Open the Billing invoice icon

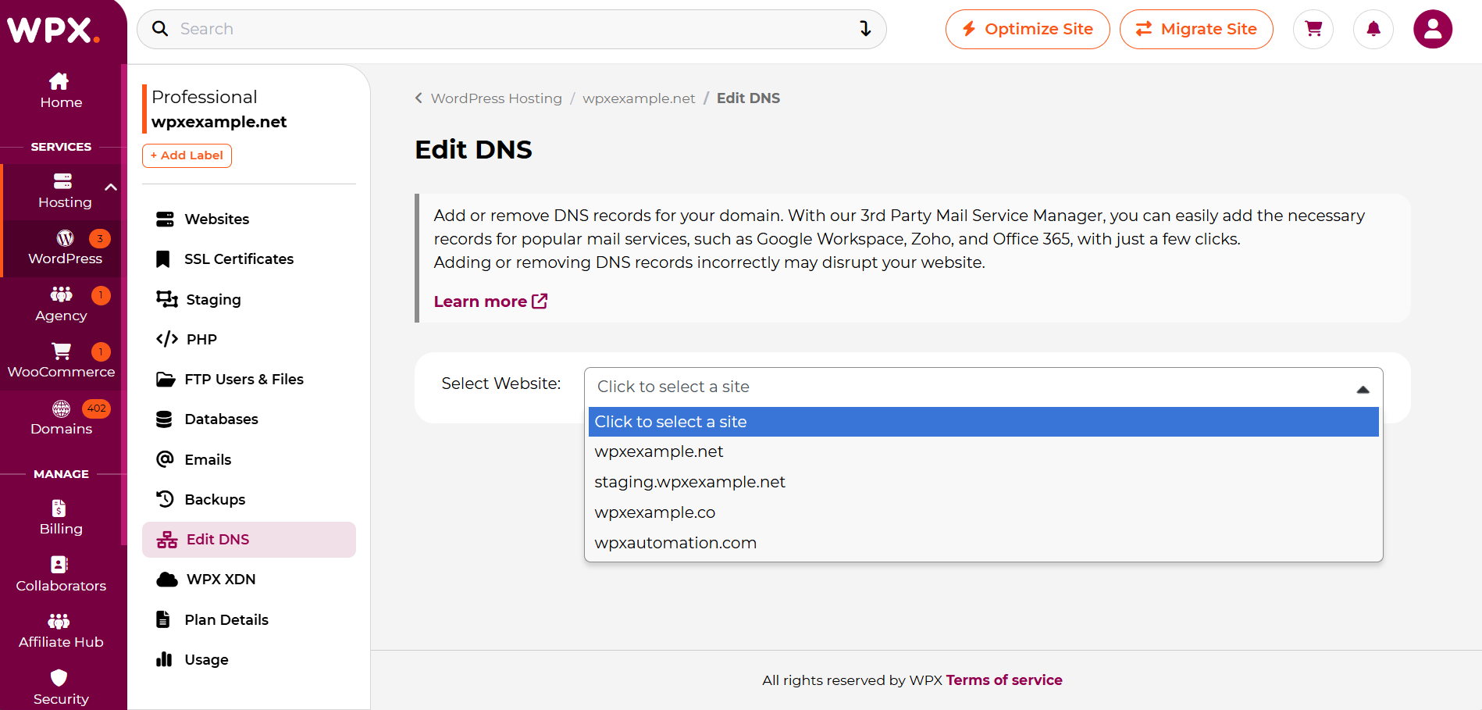[59, 508]
